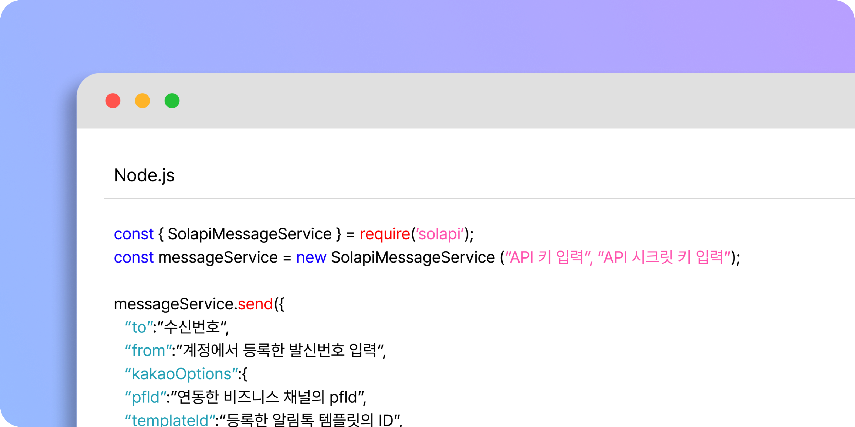Click the teal "to" property key

pos(139,327)
